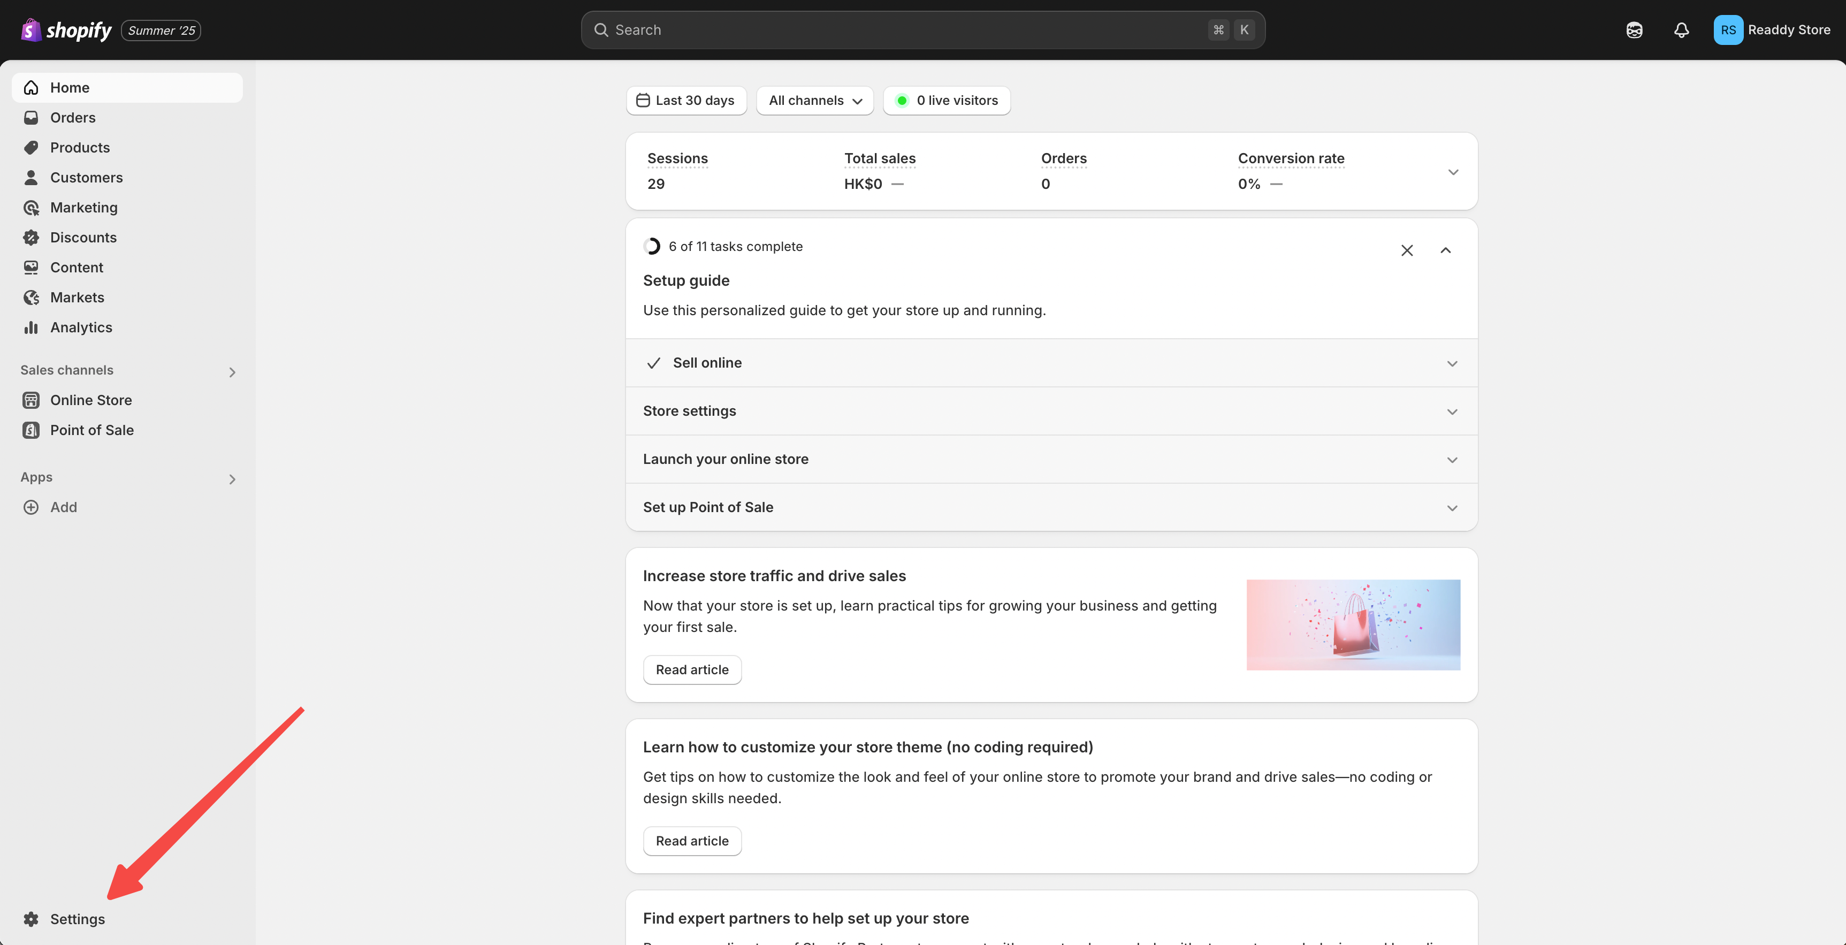The height and width of the screenshot is (945, 1846).
Task: Click the Products tag icon
Action: pyautogui.click(x=31, y=148)
